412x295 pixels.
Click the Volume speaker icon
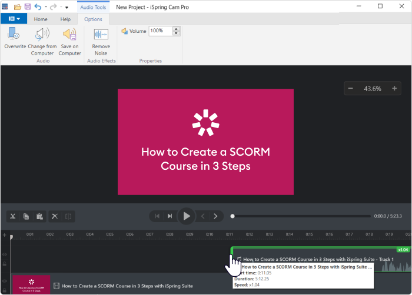click(125, 31)
